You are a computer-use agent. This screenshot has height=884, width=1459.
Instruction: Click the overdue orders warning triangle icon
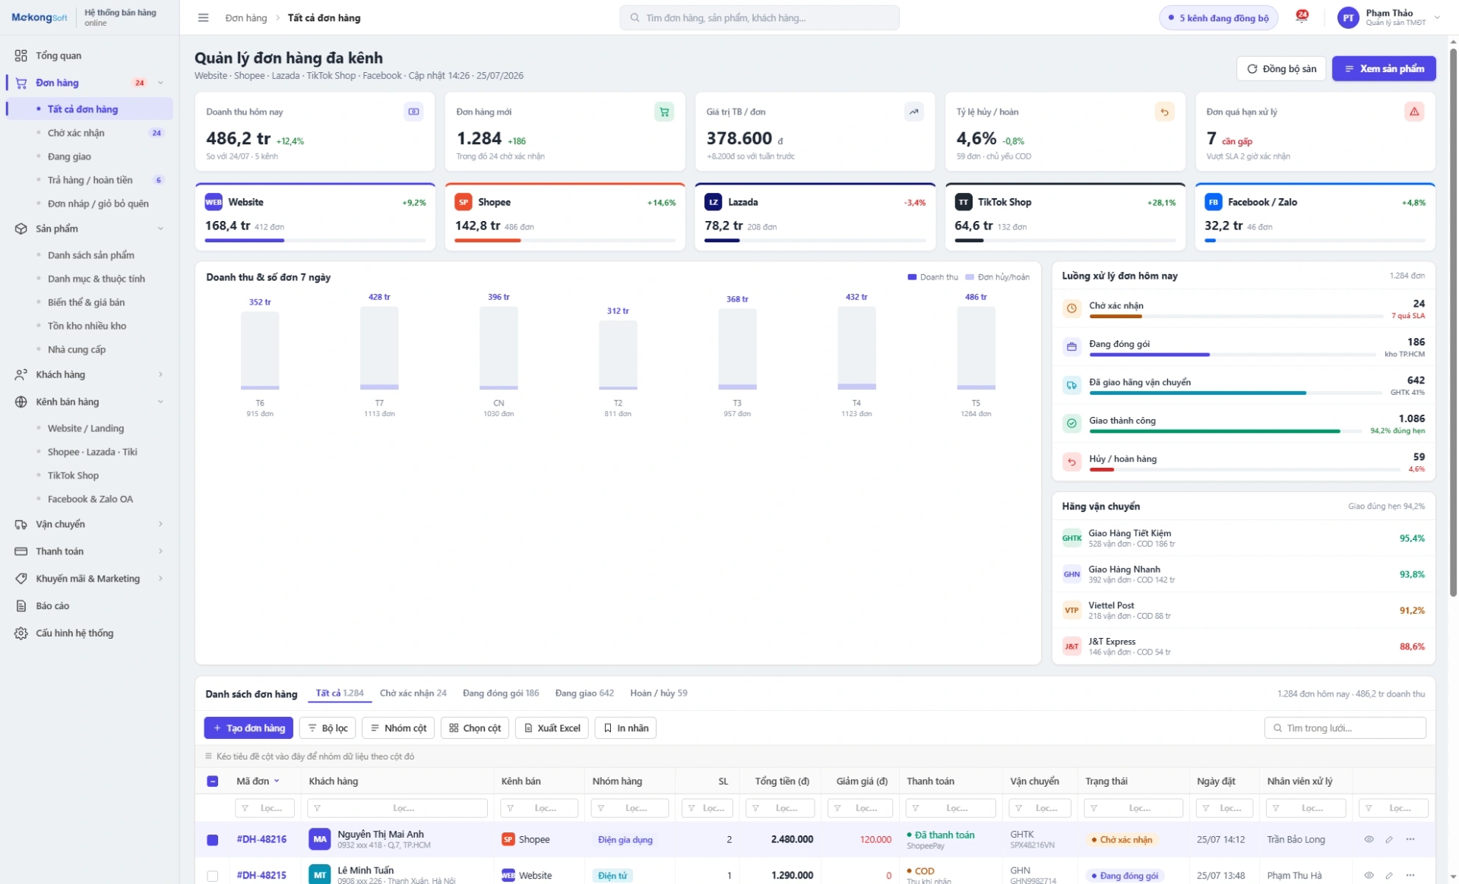[1414, 112]
